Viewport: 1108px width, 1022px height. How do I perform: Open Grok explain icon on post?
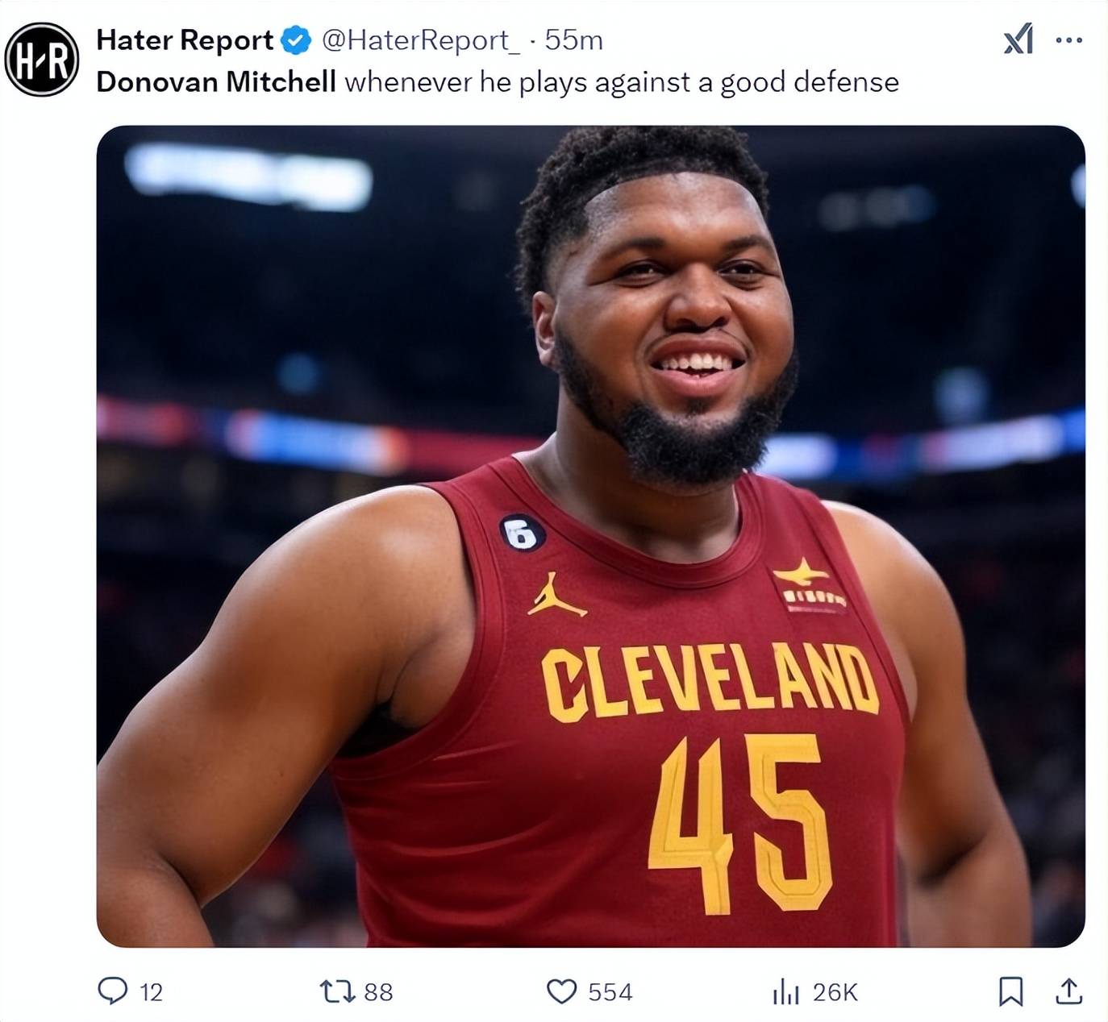coord(1018,39)
